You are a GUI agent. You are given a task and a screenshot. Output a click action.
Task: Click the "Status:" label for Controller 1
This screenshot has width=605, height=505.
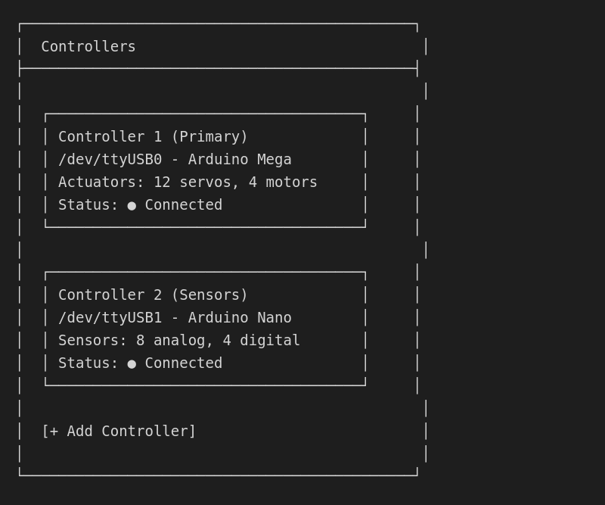point(88,205)
